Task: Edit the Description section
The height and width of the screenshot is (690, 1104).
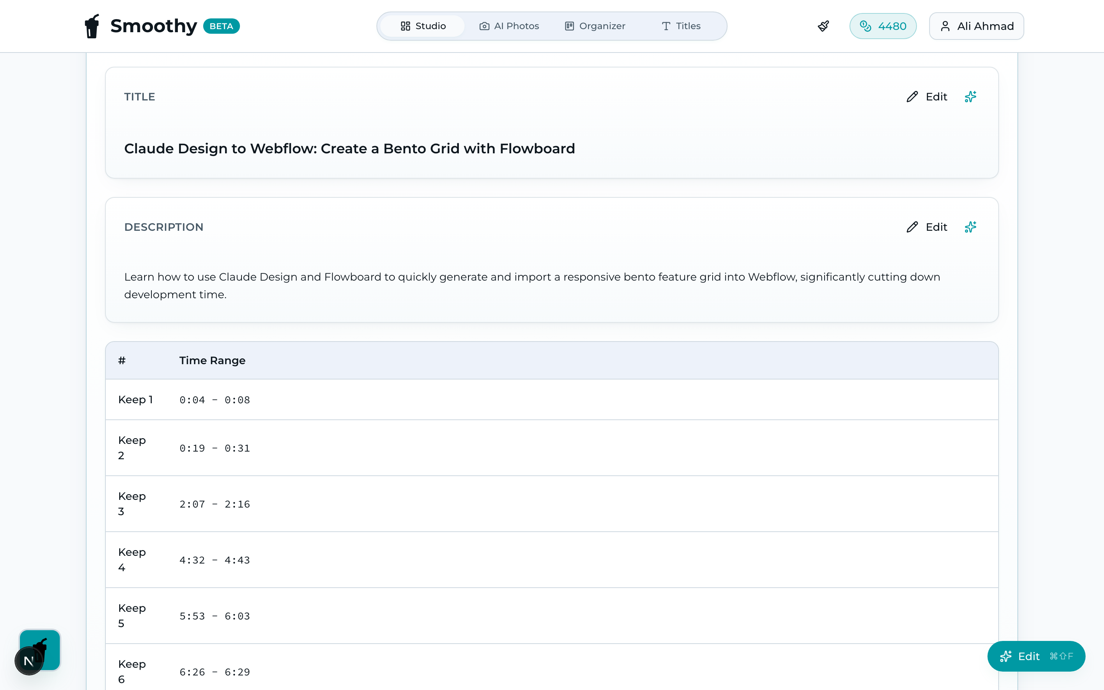Action: 927,227
